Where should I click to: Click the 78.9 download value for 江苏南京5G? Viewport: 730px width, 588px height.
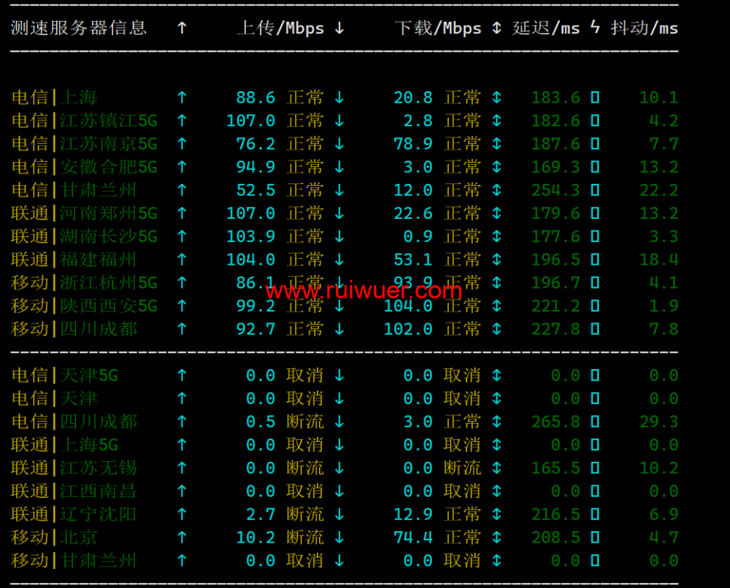tap(412, 144)
